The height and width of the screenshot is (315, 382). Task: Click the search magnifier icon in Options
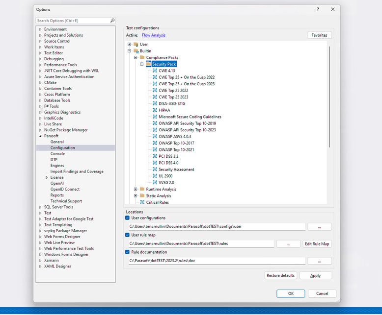(x=112, y=21)
